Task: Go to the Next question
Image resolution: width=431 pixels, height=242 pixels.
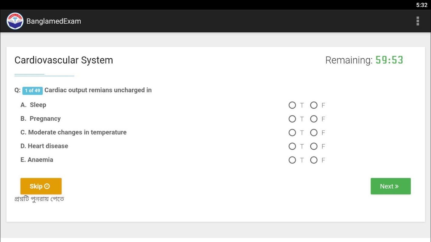Action: (390, 186)
